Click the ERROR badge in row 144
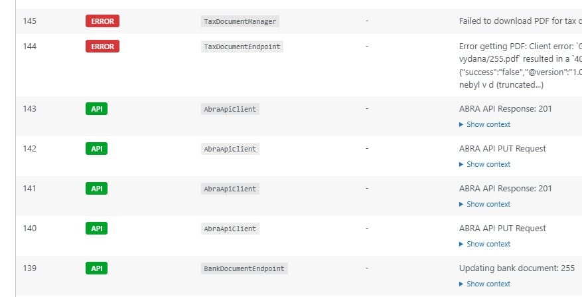The image size is (582, 297). click(102, 47)
